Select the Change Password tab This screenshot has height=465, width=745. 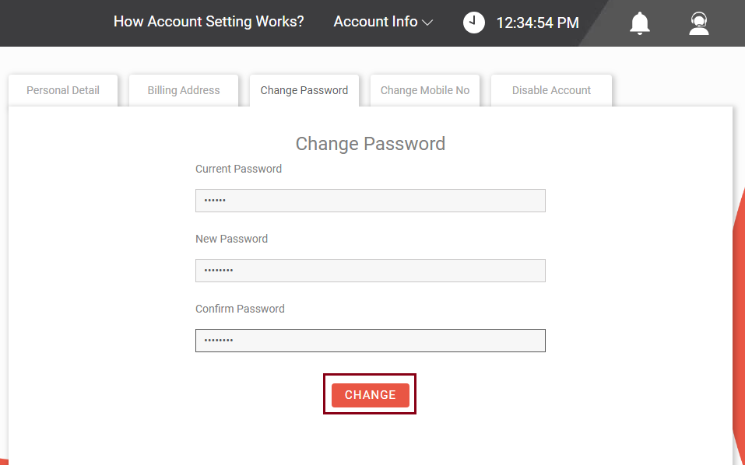(304, 90)
